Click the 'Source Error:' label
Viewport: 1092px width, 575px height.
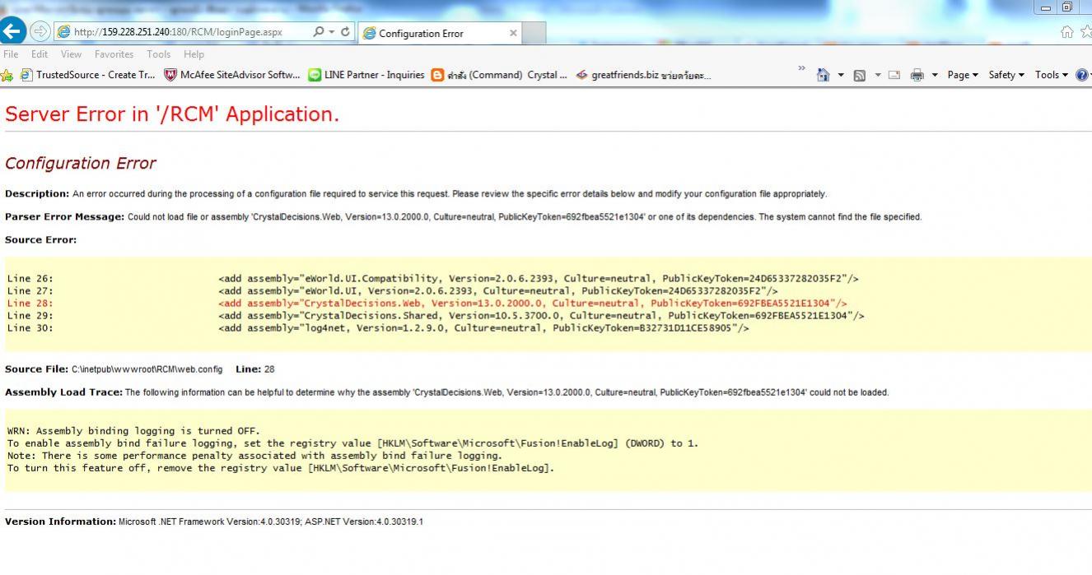pyautogui.click(x=40, y=240)
